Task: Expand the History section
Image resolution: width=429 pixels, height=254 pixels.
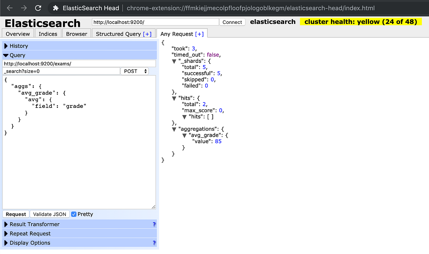Action: click(x=6, y=46)
